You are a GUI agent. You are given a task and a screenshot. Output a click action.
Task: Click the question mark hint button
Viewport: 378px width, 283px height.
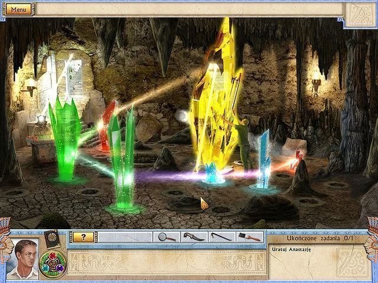pos(83,237)
